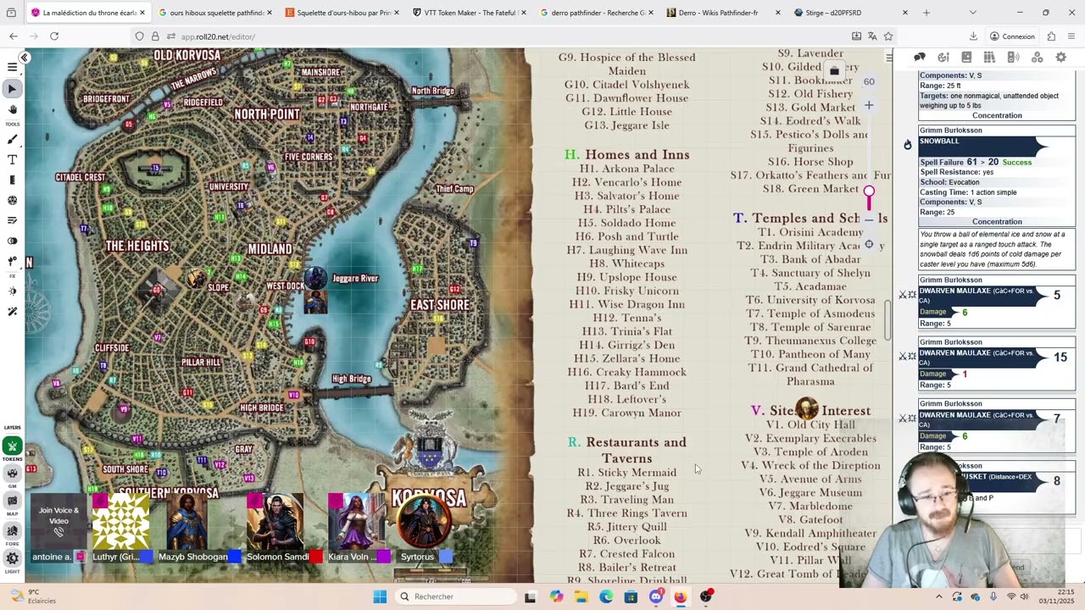Choose the Place Light tool
The image size is (1085, 610).
tap(12, 261)
